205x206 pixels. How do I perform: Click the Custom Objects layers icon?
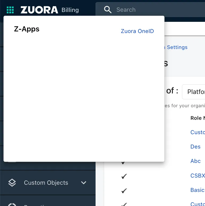click(x=12, y=183)
